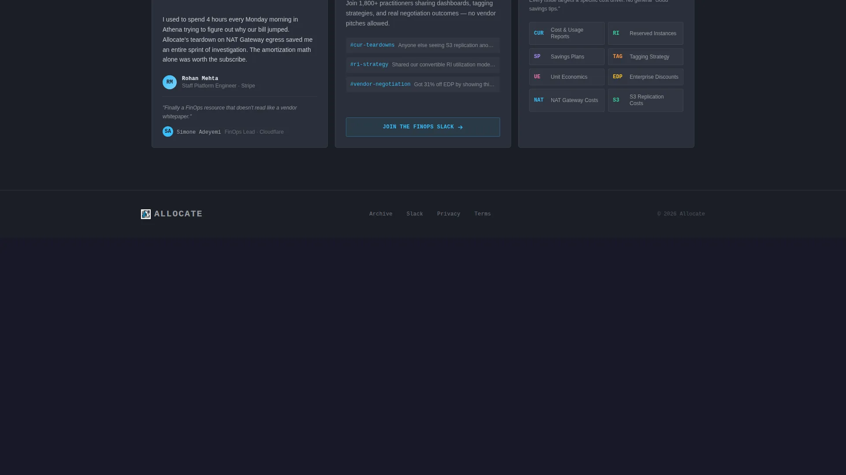846x475 pixels.
Task: Click FinOps Lead · Cloudflare text
Action: [254, 132]
